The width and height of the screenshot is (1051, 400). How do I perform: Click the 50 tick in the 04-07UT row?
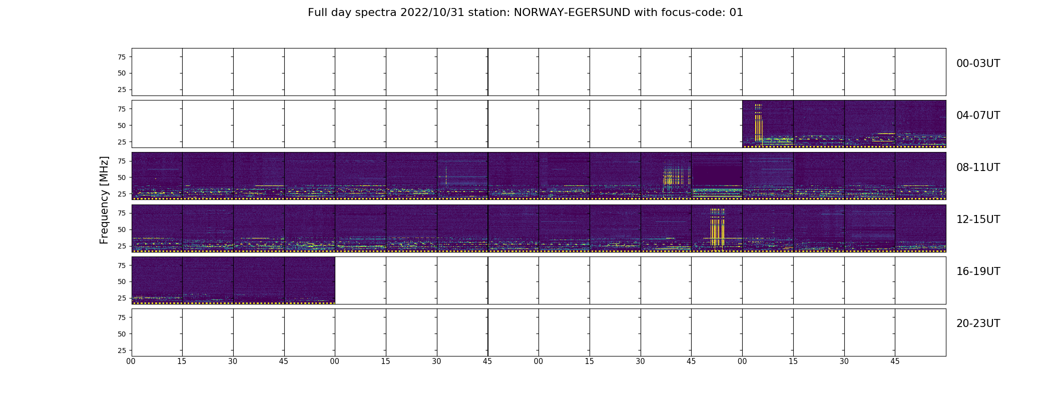point(122,125)
